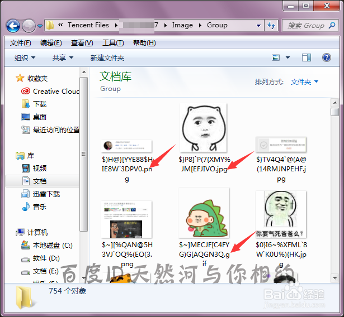The height and width of the screenshot is (317, 344).
Task: Click the 计算机 computer icon
Action: click(x=20, y=232)
